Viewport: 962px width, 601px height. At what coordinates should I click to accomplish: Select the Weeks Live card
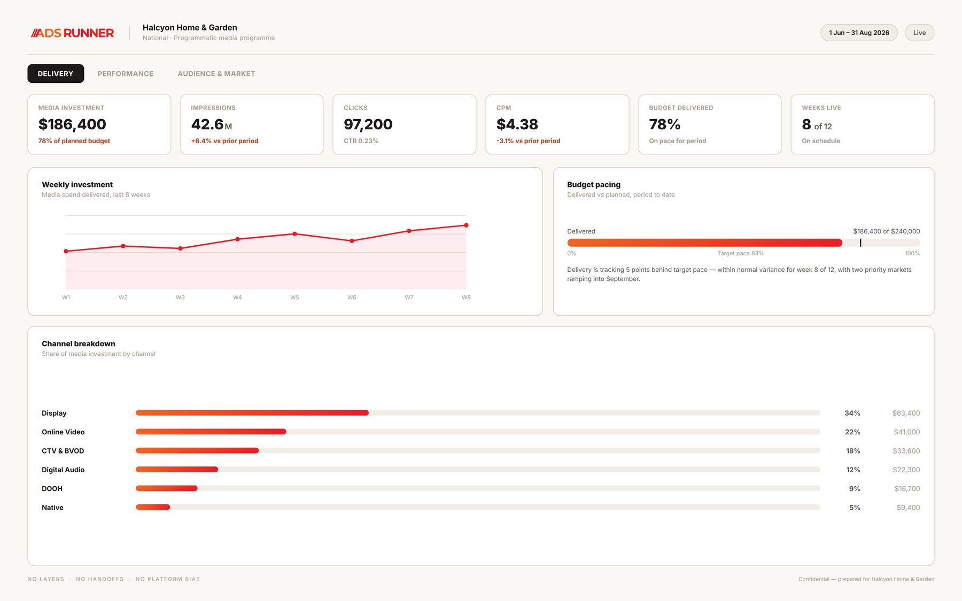[863, 124]
